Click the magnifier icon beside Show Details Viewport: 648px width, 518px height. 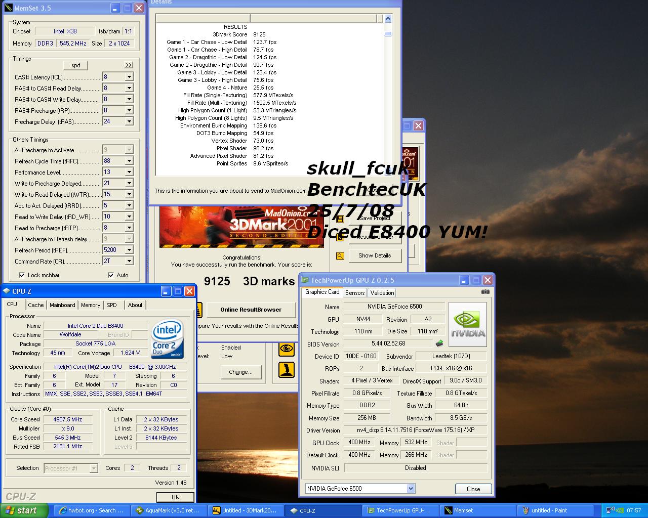click(340, 256)
